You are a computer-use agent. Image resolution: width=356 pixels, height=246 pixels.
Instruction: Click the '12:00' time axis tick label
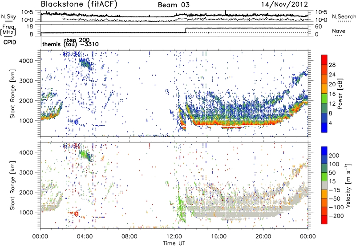[174, 237]
